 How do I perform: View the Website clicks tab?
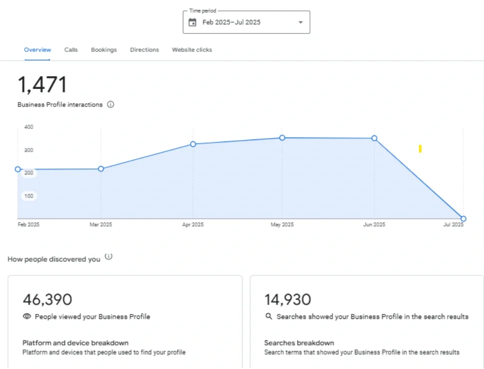click(191, 49)
